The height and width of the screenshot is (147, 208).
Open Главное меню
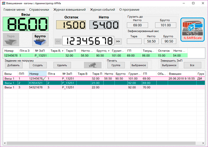[14, 10]
